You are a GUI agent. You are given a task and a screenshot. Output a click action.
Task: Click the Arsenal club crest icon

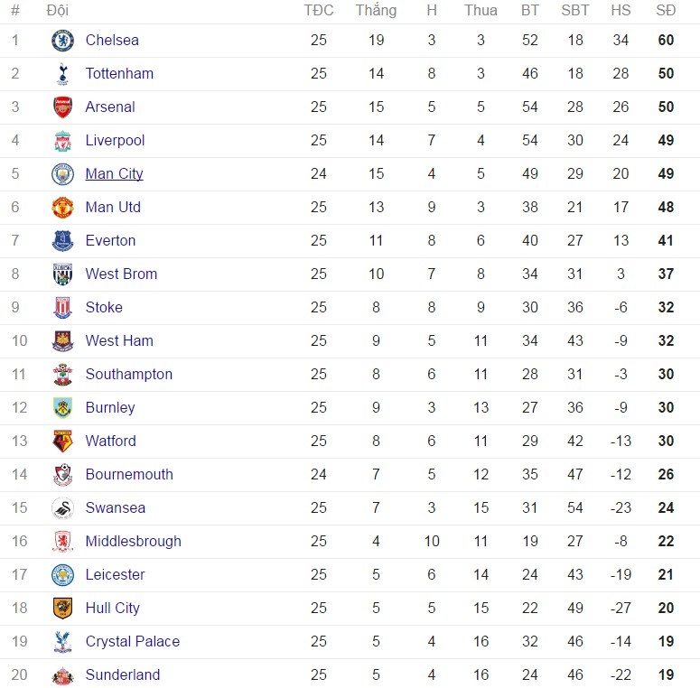coord(62,107)
